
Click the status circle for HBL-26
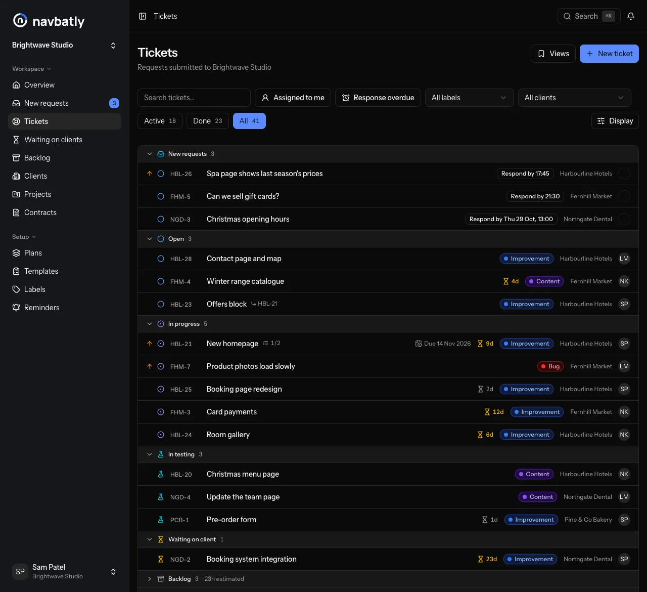161,174
